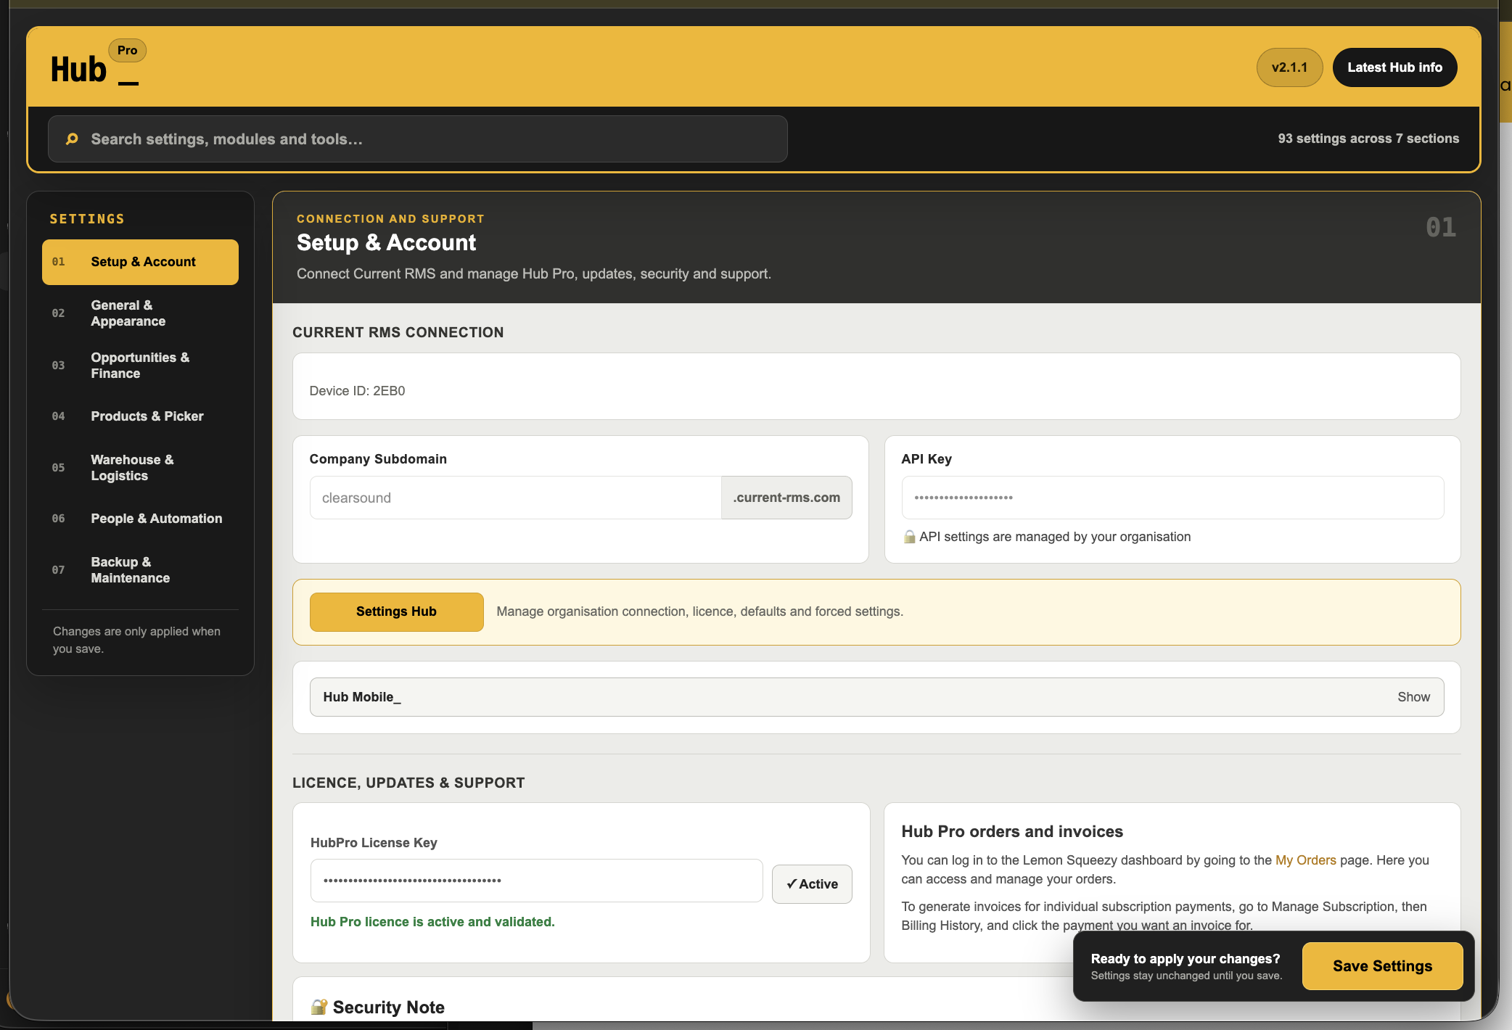This screenshot has height=1030, width=1512.
Task: Click the Setup & Account page title
Action: tap(387, 242)
